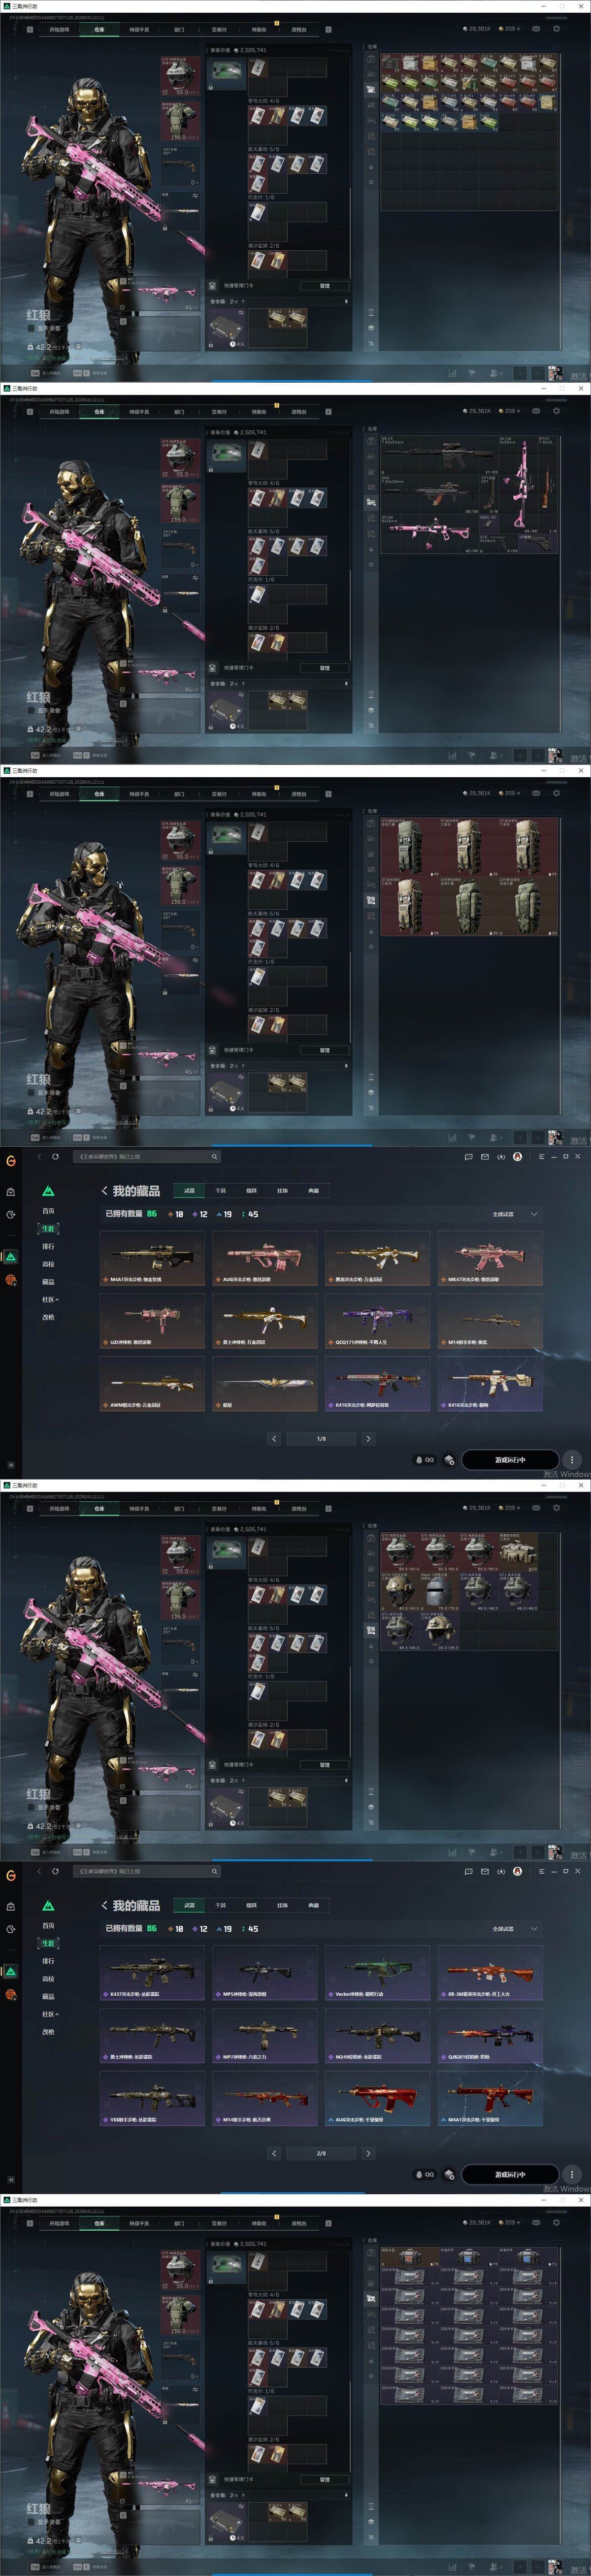The height and width of the screenshot is (2576, 591).
Task: Refresh the page in the 2/8 launcher toolbar
Action: 56,1871
